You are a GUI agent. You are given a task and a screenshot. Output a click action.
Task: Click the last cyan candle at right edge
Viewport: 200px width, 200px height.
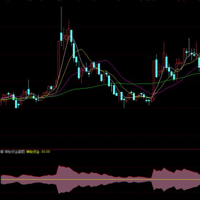click(199, 63)
